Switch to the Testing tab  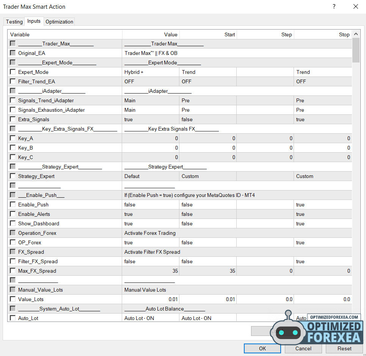tap(14, 22)
